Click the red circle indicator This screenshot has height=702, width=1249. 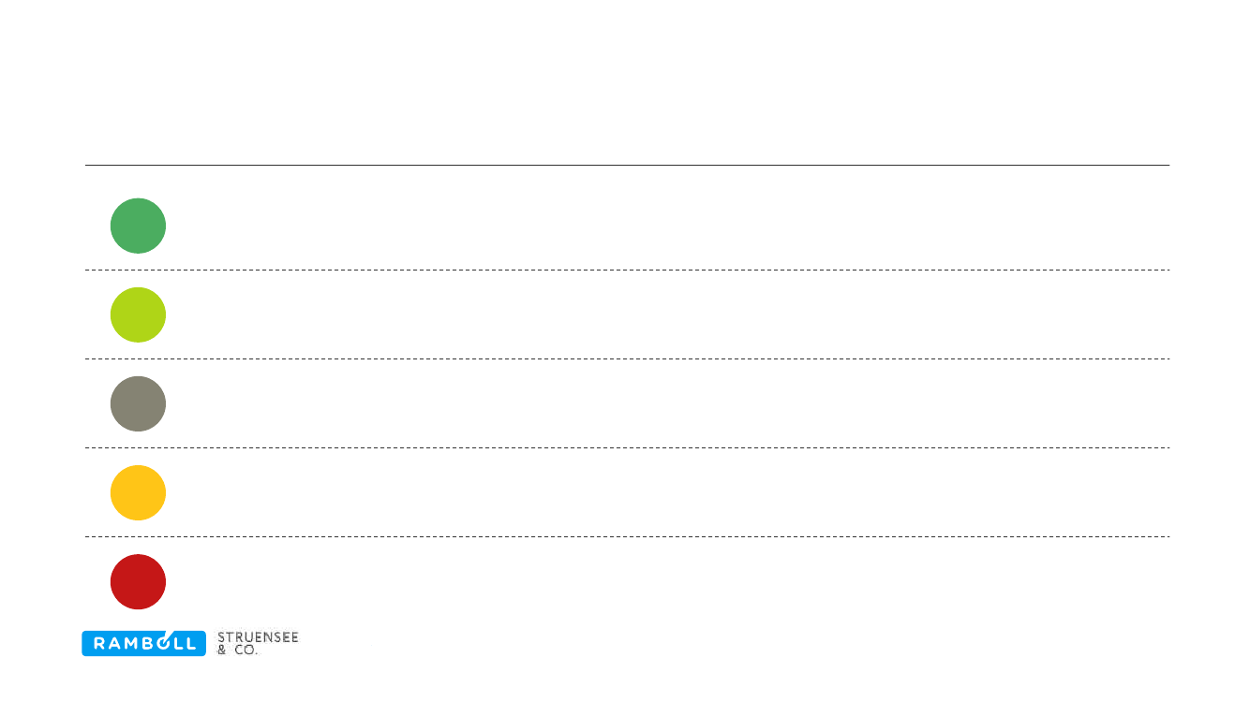point(138,581)
